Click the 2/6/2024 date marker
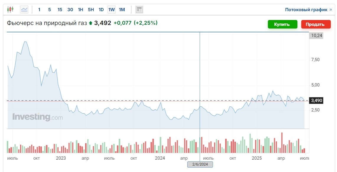The width and height of the screenshot is (337, 172). [200, 164]
